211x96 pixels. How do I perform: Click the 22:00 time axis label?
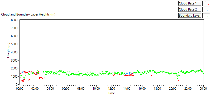pos(188,89)
